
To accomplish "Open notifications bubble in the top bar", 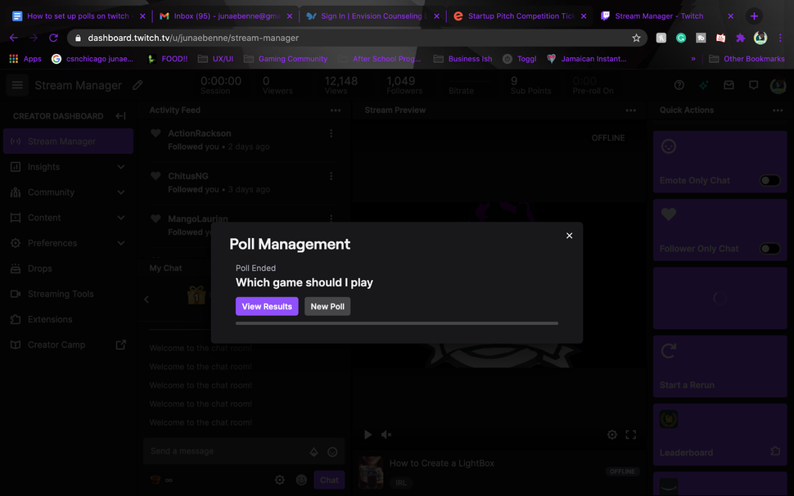I will [754, 85].
